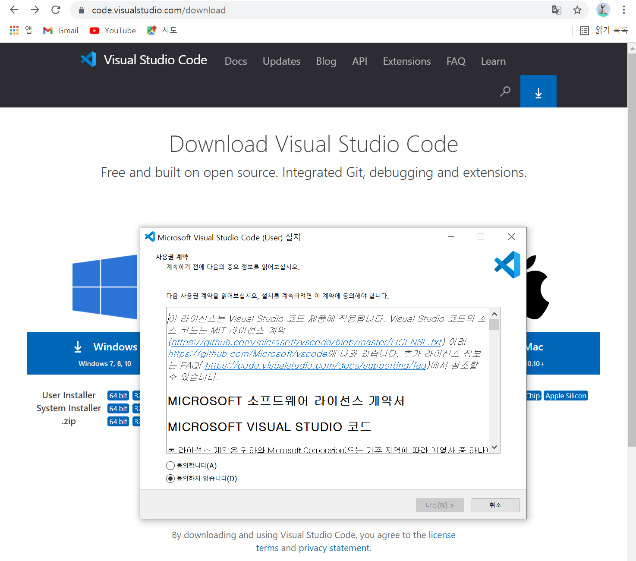The width and height of the screenshot is (636, 561).
Task: Click the blue download arrow button in header
Action: (538, 91)
